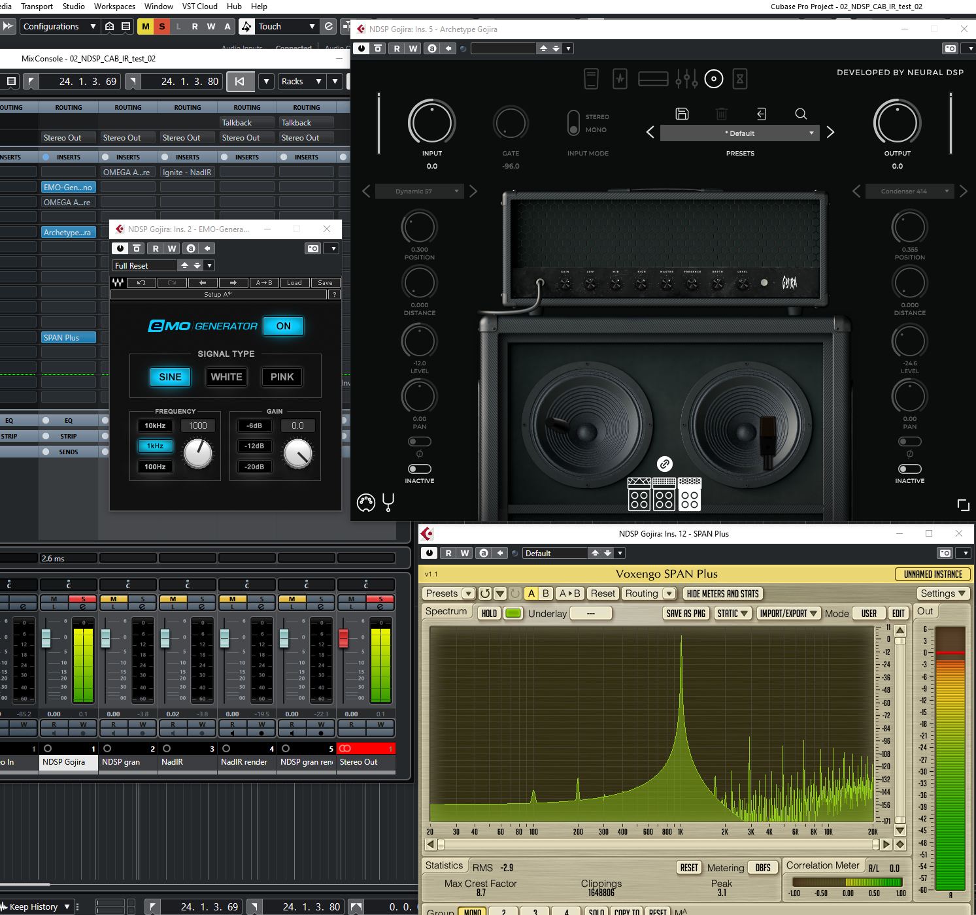The width and height of the screenshot is (976, 915).
Task: Bypass the Archetype Gojira plugin power button
Action: [x=362, y=48]
